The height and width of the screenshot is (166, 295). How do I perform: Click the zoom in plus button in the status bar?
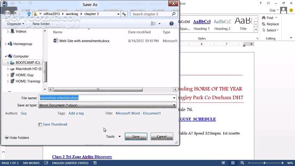click(283, 163)
